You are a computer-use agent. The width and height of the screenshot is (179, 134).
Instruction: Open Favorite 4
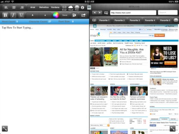click(150, 20)
